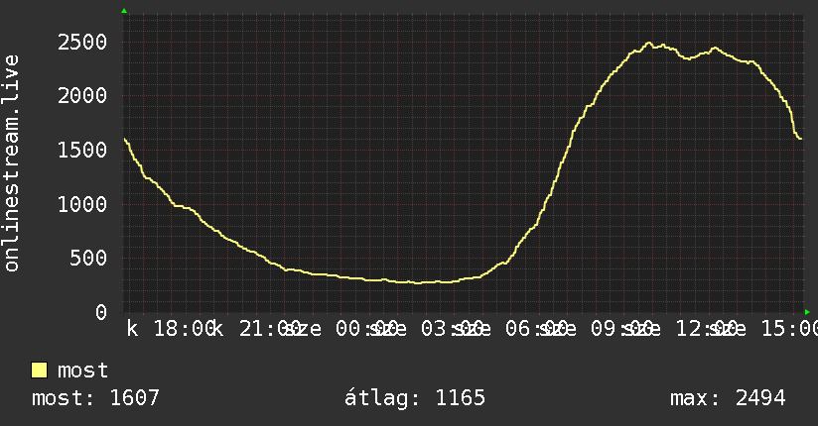Click the 'sze 12:00' time axis label
The image size is (818, 426).
(x=680, y=329)
